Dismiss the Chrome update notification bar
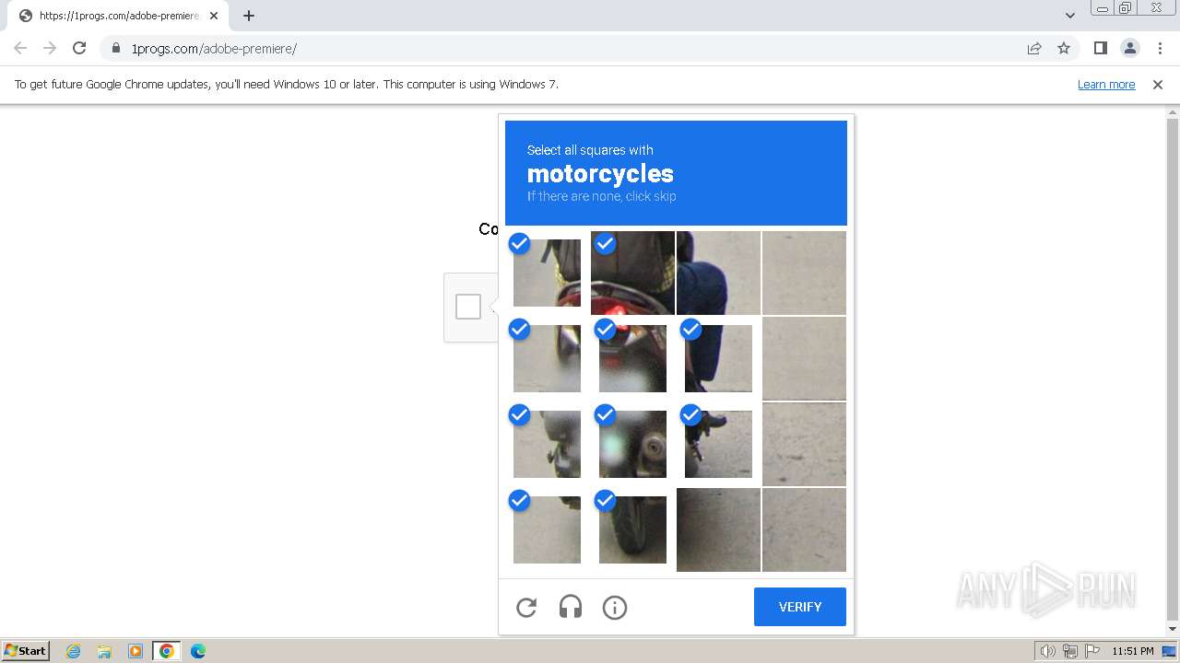This screenshot has width=1180, height=663. coord(1158,84)
